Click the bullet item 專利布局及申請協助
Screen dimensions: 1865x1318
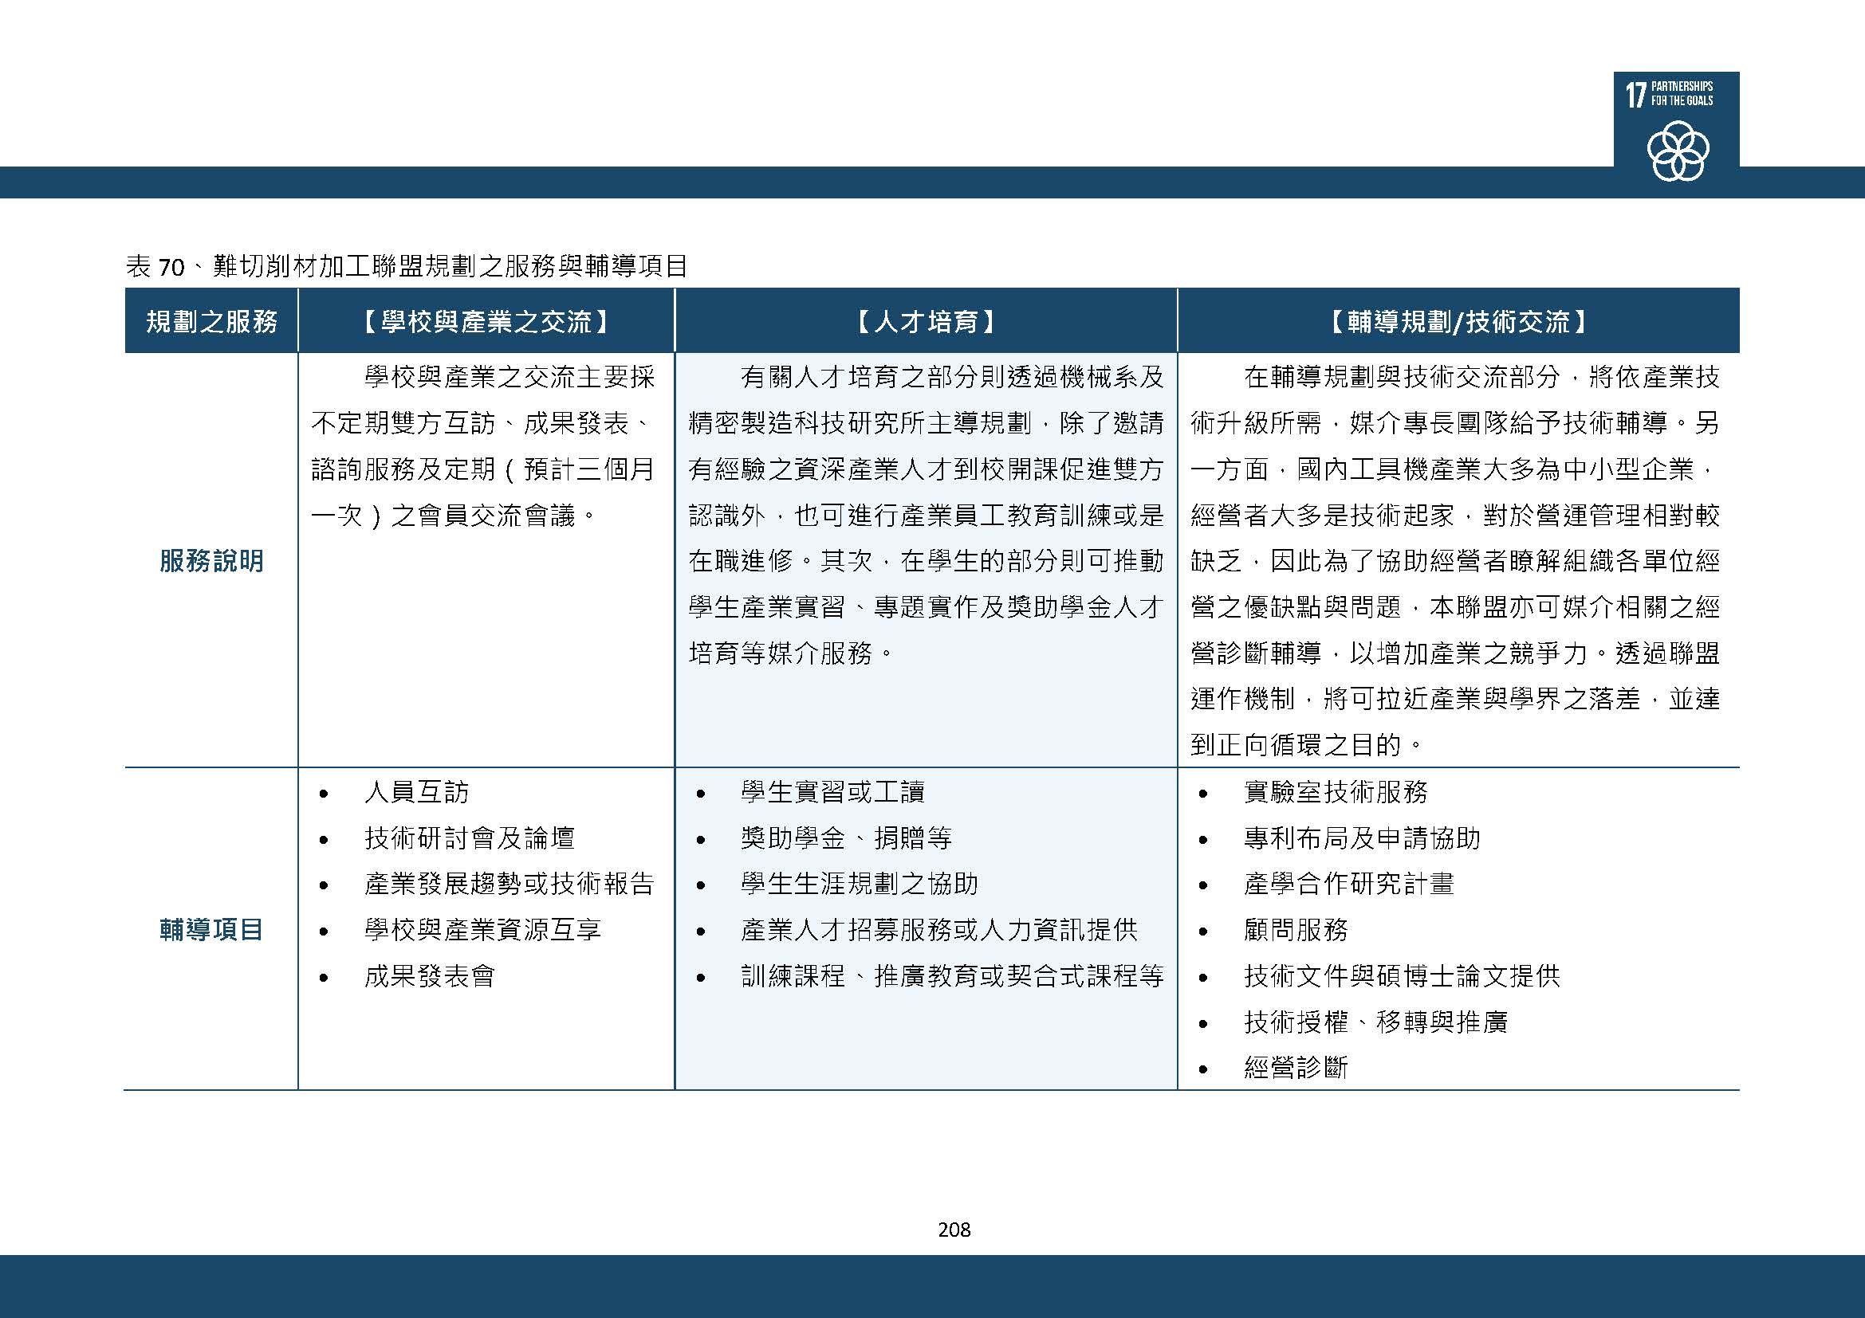(1362, 837)
